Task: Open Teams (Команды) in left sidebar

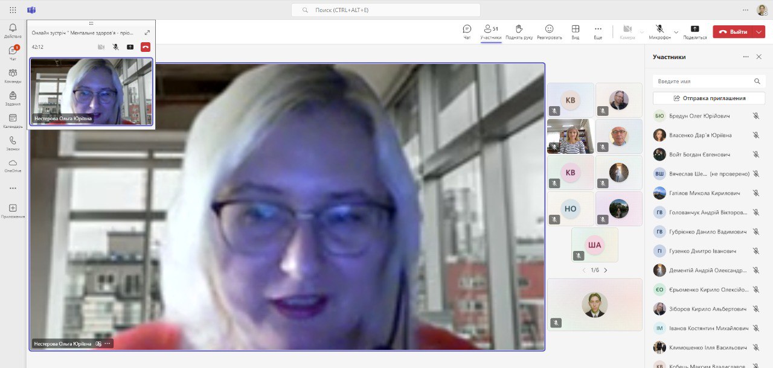Action: [x=13, y=76]
